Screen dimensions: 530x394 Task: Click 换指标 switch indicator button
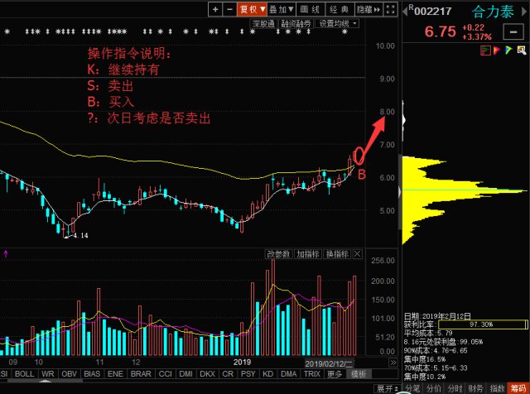pyautogui.click(x=337, y=254)
